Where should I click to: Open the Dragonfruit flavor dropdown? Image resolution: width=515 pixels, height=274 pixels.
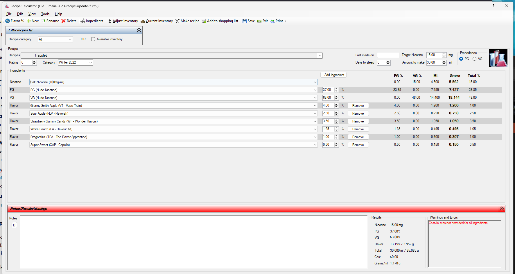173,137
